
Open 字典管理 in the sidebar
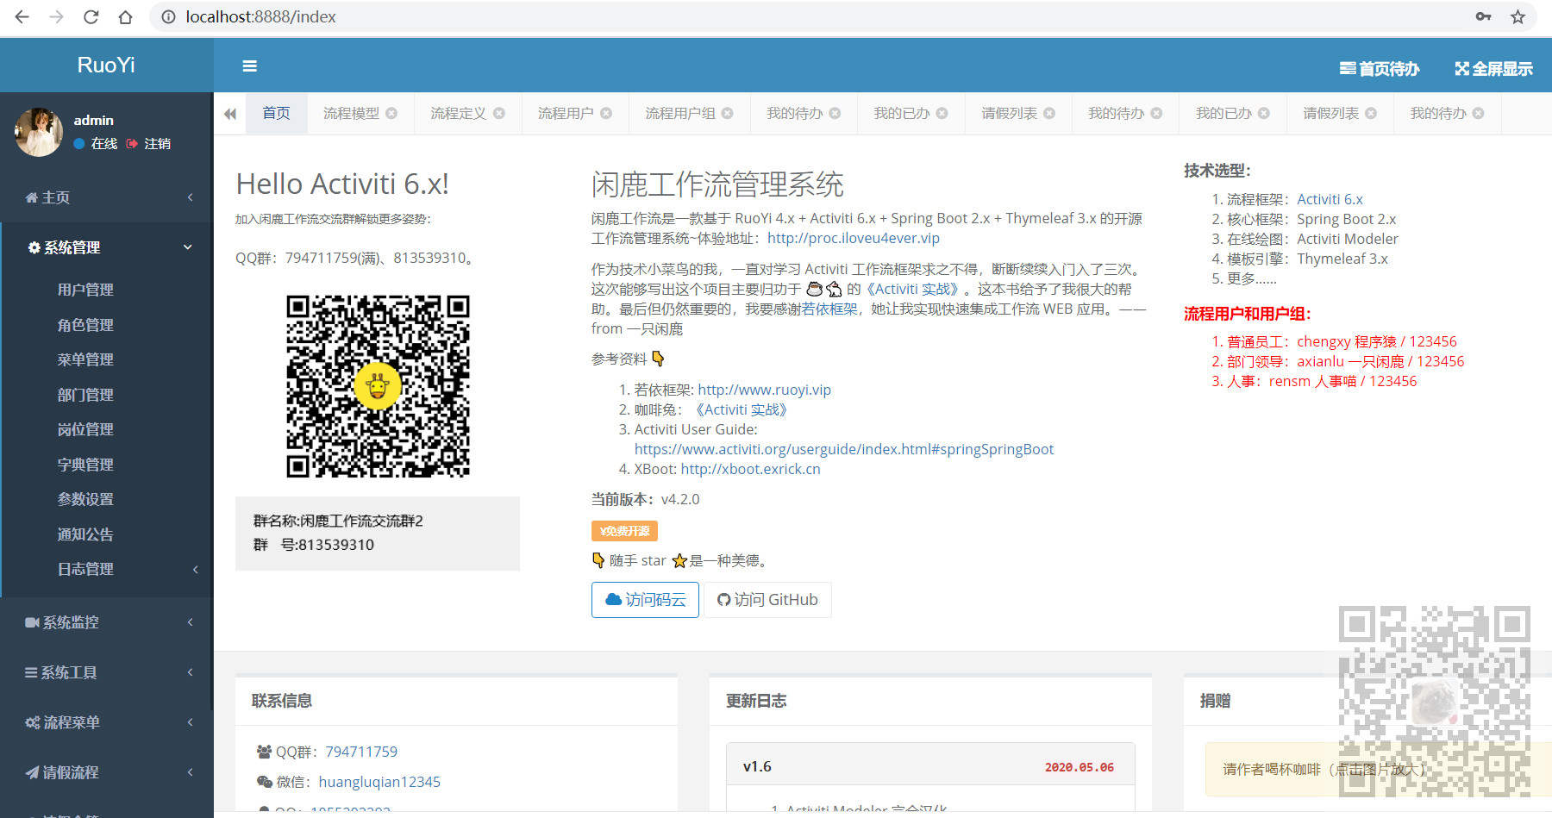(85, 465)
